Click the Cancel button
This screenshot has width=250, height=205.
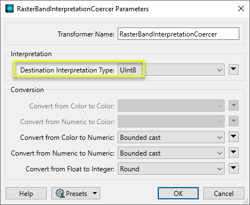point(224,193)
